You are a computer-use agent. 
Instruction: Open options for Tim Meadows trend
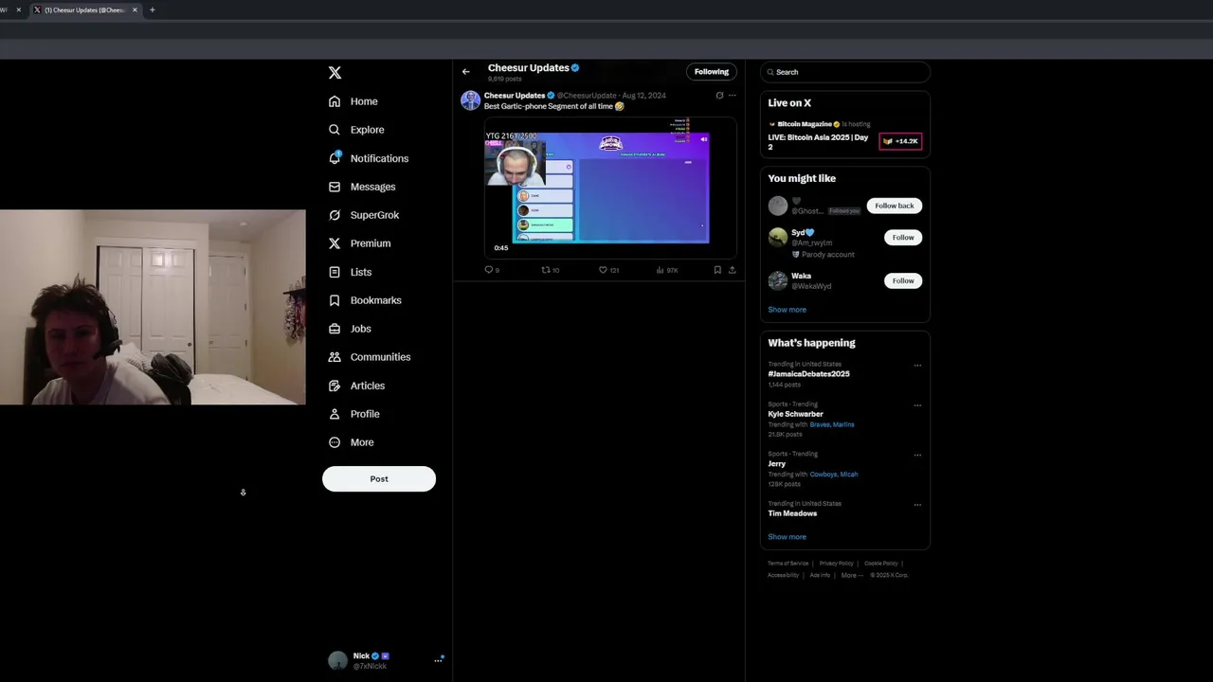(917, 505)
